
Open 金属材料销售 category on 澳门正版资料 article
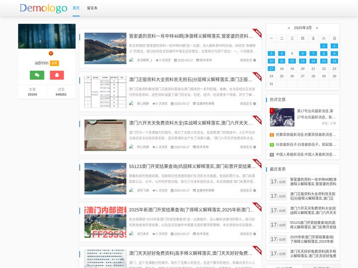[x=205, y=103]
